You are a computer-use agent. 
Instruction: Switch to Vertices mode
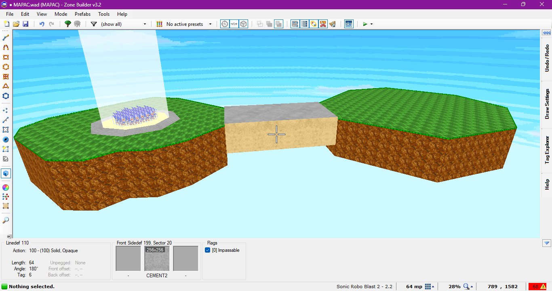6,110
